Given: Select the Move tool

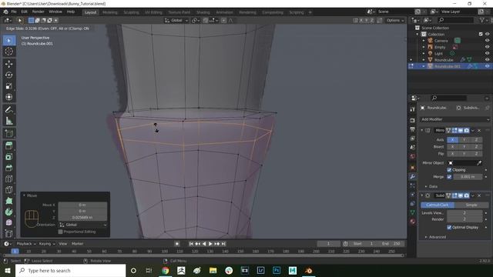Looking at the screenshot, I should 8,64.
